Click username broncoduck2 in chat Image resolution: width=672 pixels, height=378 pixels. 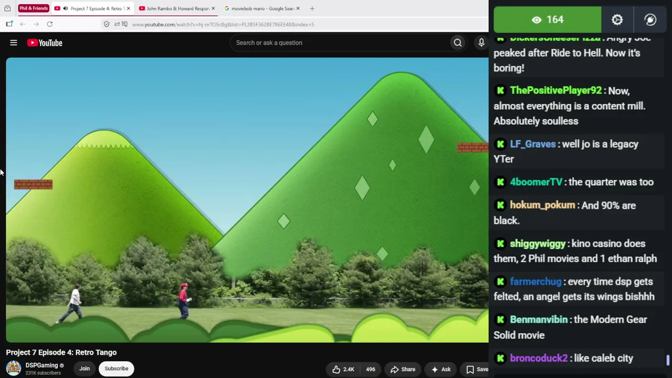point(539,358)
